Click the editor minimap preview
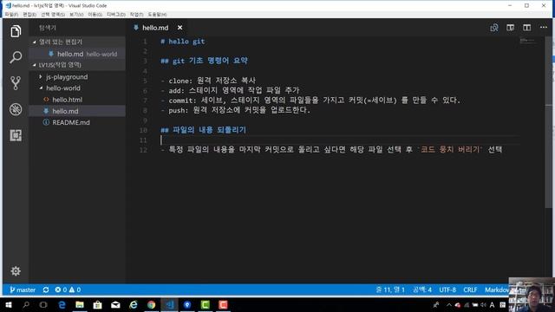 [x=528, y=42]
